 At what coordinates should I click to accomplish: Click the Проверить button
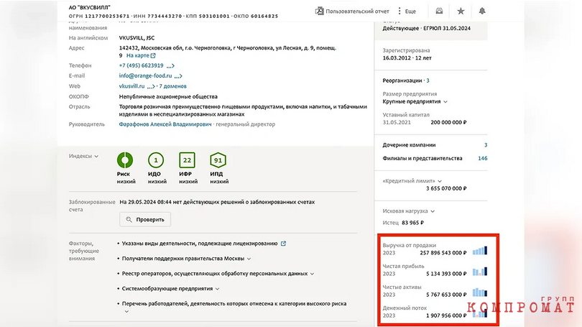[145, 219]
